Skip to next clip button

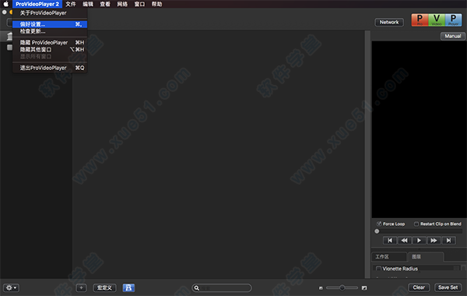tap(448, 241)
